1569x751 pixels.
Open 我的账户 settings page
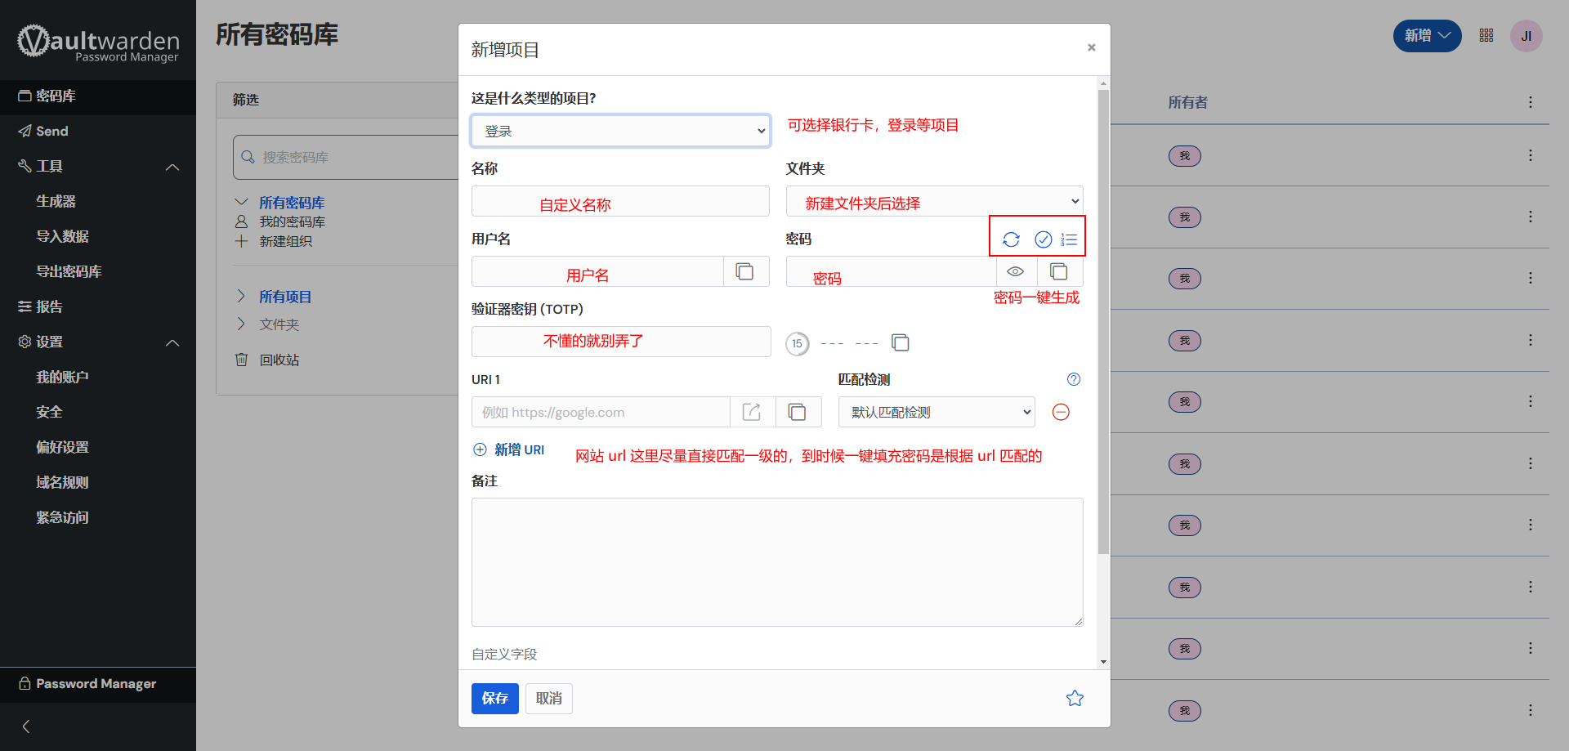pyautogui.click(x=62, y=378)
